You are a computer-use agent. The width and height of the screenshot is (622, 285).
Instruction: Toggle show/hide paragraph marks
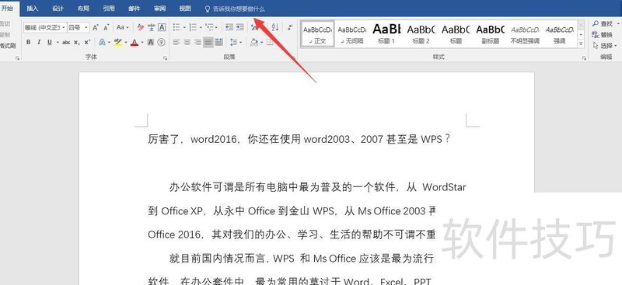[x=290, y=27]
